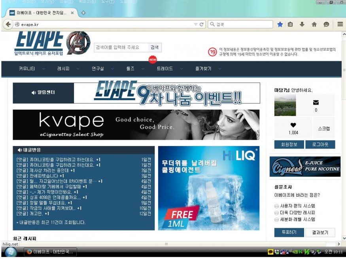The width and height of the screenshot is (346, 259).
Task: Open the 연구실 navigation item
Action: 98,69
